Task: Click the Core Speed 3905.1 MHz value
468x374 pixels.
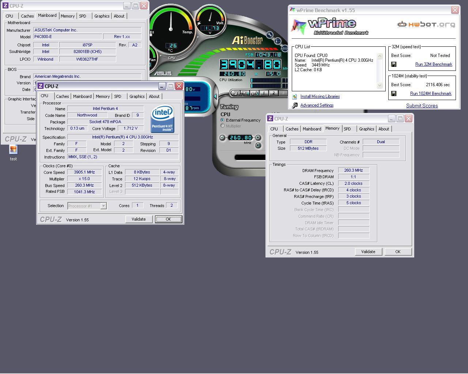Action: click(x=84, y=172)
